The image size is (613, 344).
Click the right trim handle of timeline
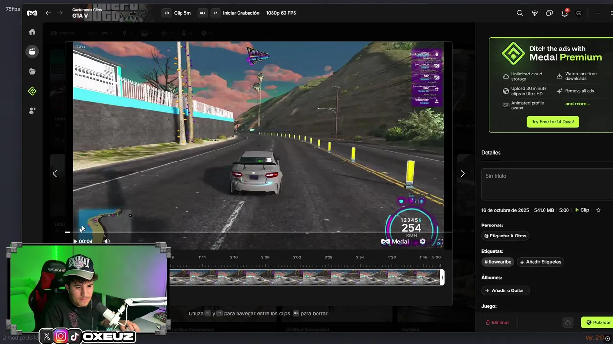(x=443, y=278)
